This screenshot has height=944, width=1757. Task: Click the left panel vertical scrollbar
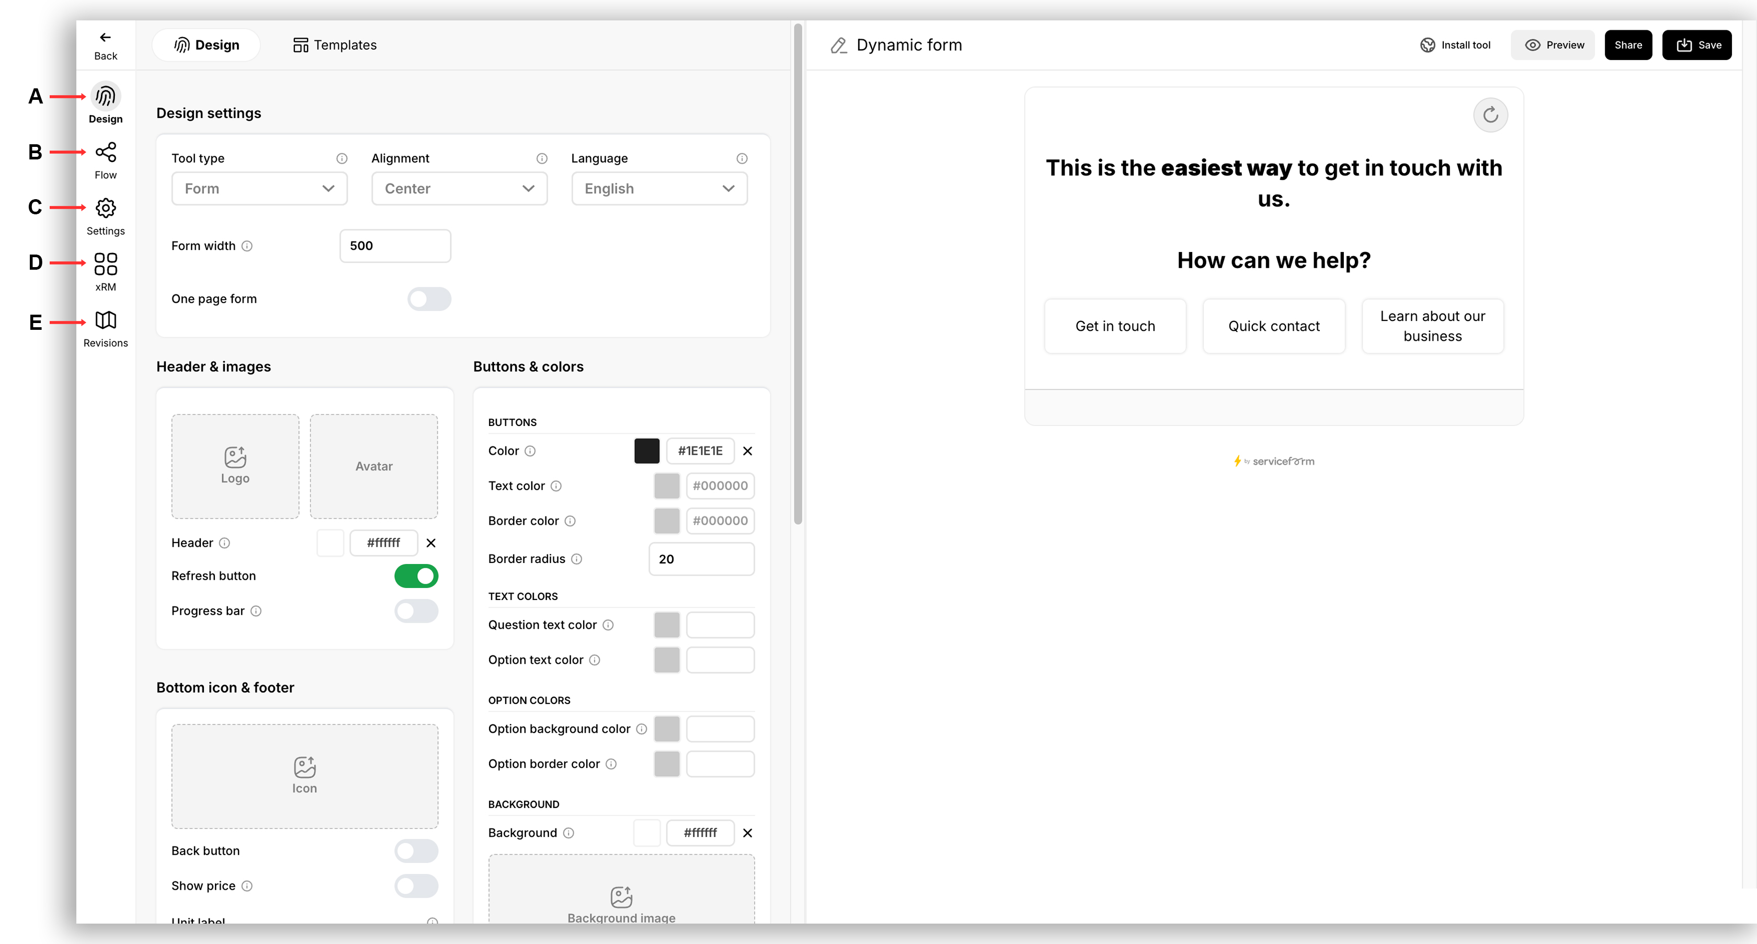click(797, 274)
